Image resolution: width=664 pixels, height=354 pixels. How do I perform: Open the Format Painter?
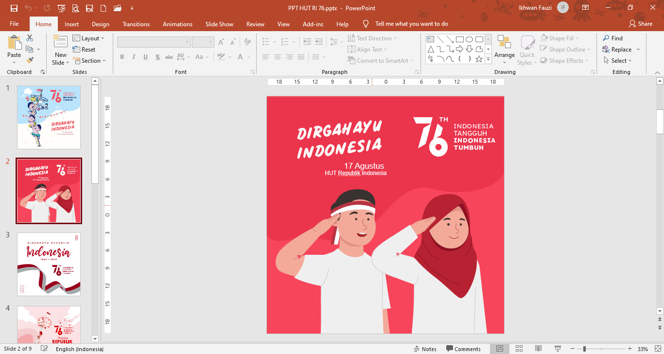pos(29,60)
